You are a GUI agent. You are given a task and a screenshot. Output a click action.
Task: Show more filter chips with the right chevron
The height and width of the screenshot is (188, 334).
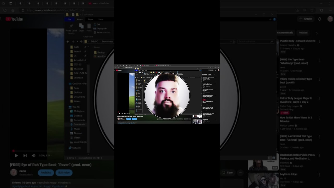(x=317, y=33)
